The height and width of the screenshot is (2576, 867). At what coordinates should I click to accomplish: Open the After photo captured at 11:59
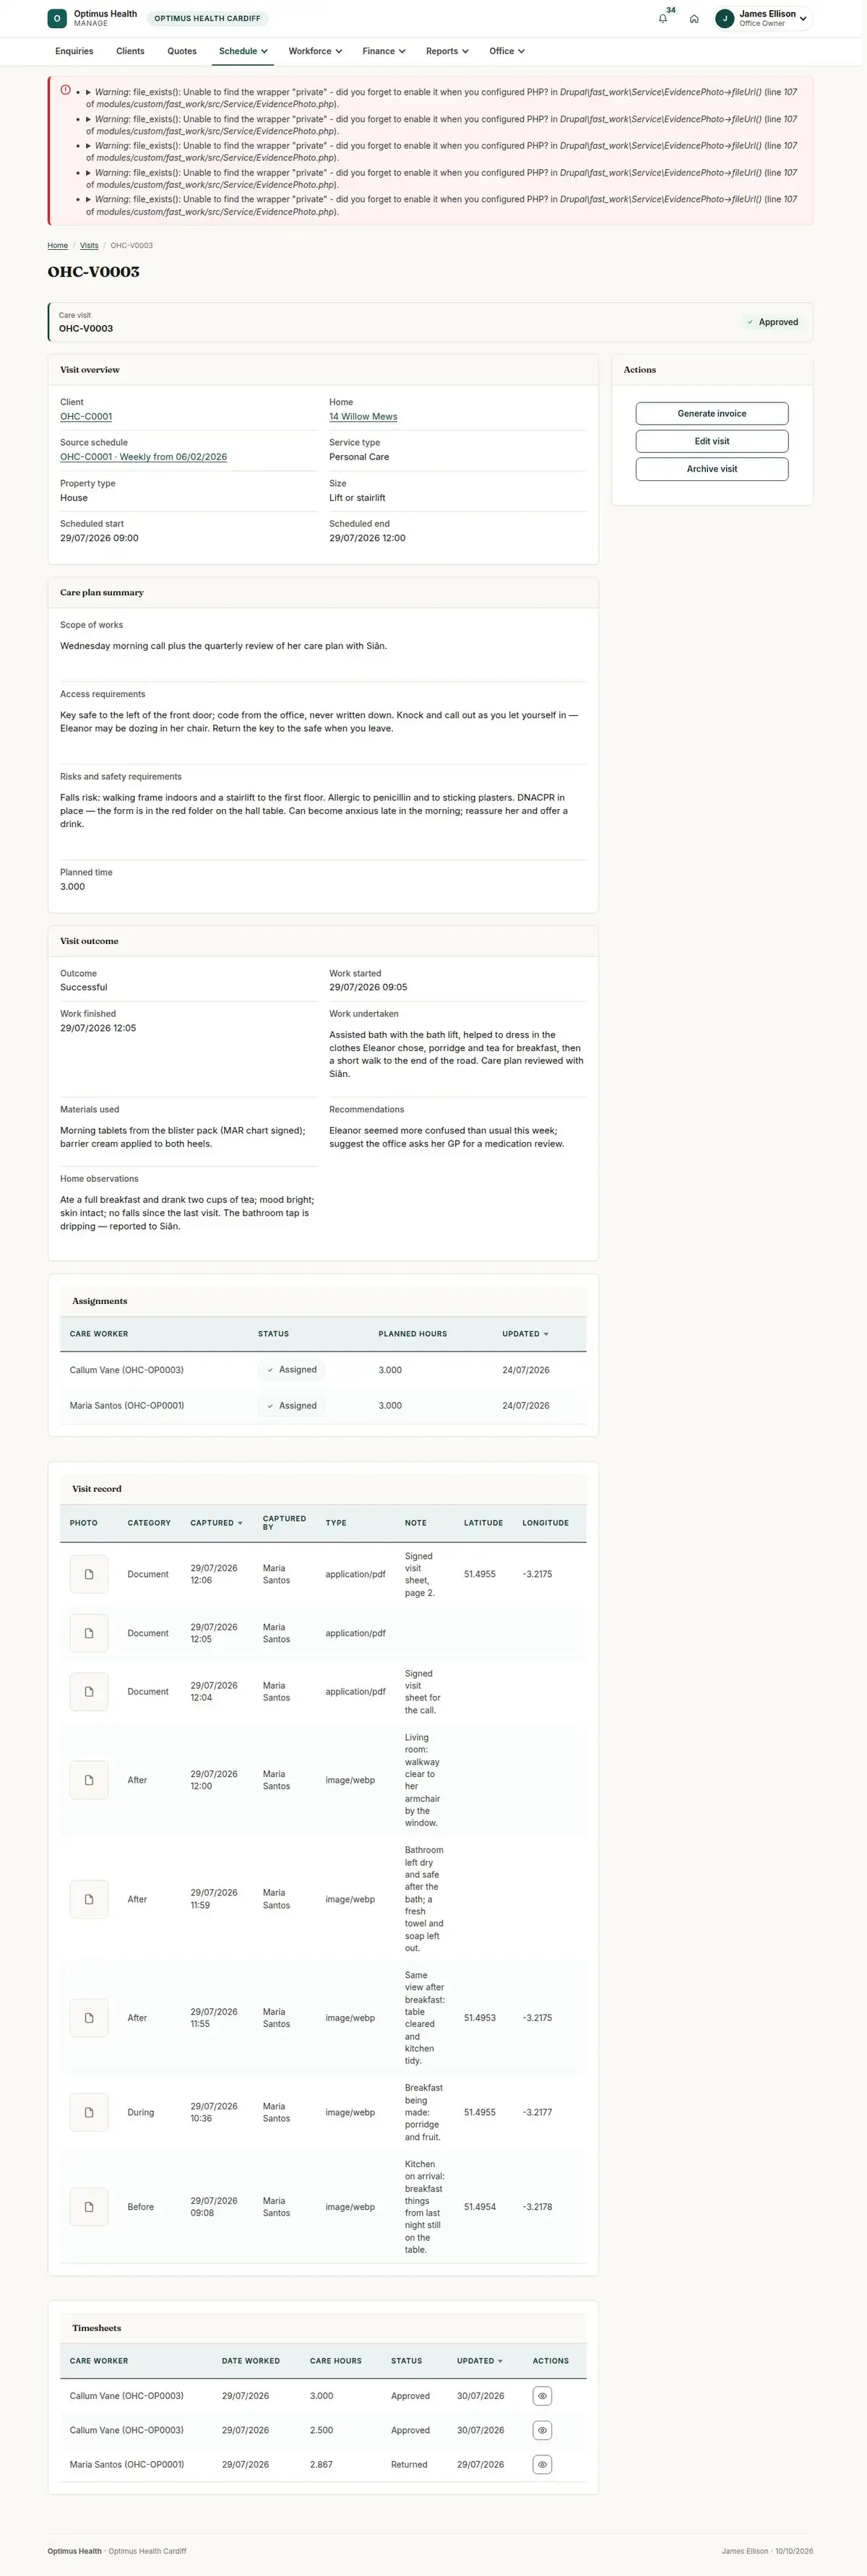89,1899
